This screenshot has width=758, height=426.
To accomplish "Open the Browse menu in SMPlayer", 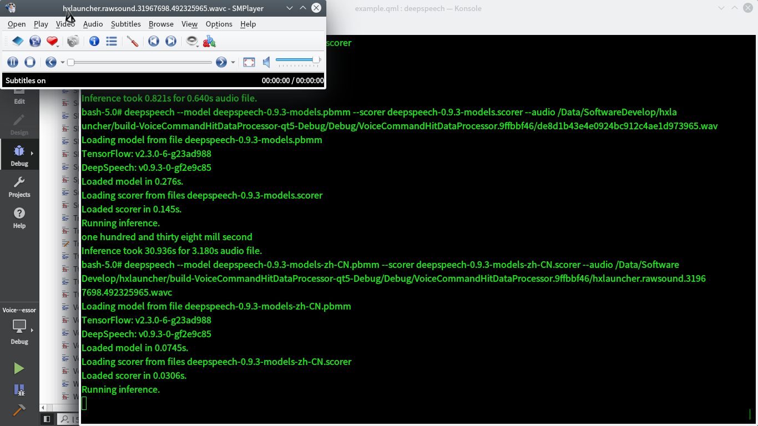I will (x=161, y=24).
